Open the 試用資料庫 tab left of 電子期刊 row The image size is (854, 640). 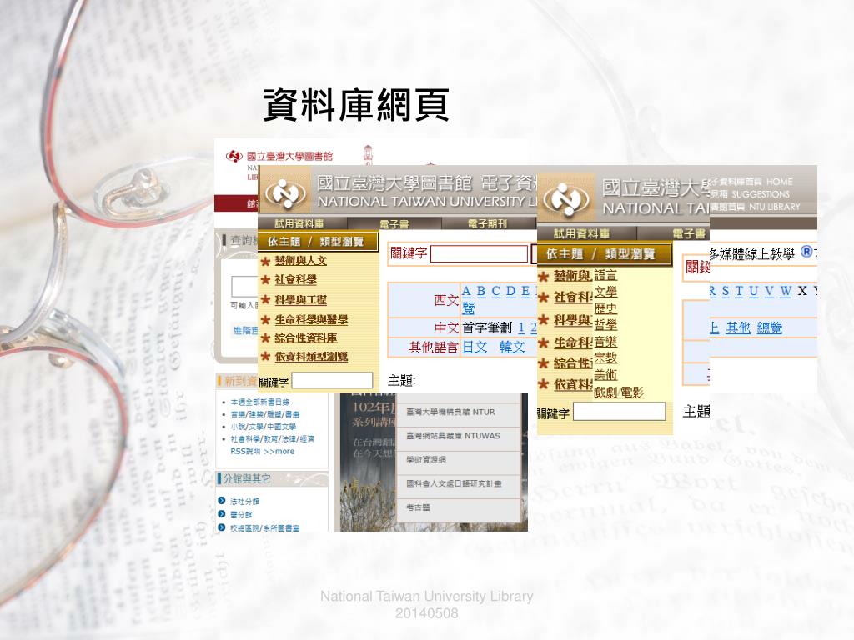click(299, 223)
